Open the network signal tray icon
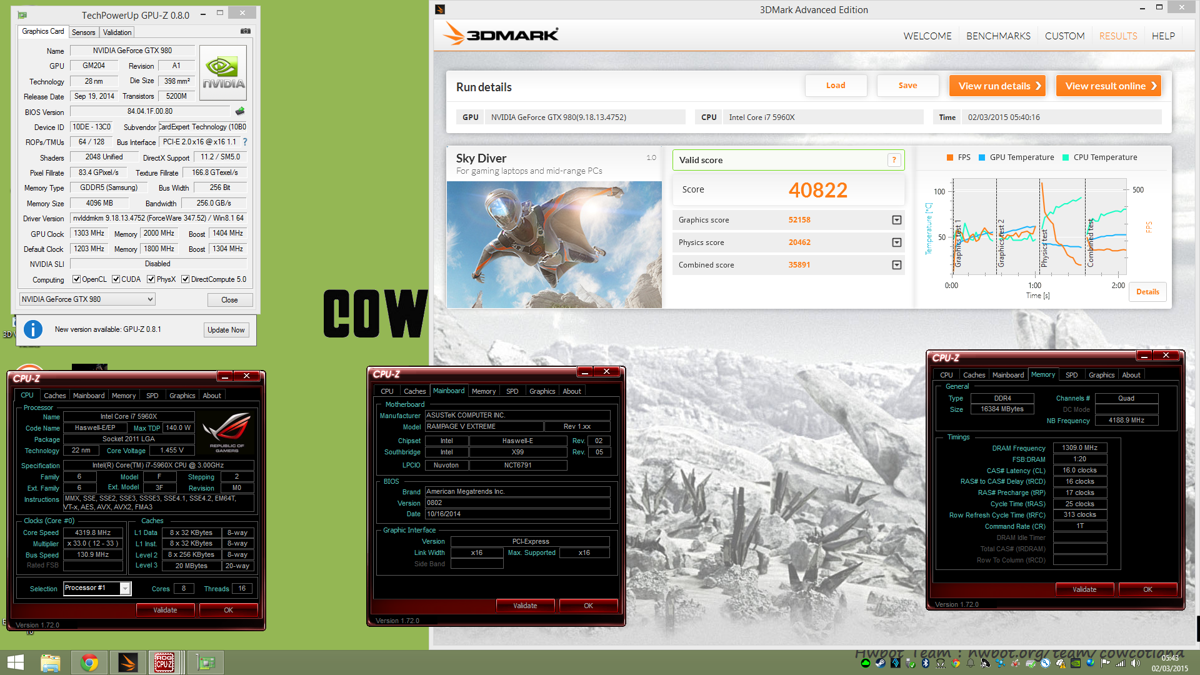Viewport: 1200px width, 675px height. click(1121, 663)
